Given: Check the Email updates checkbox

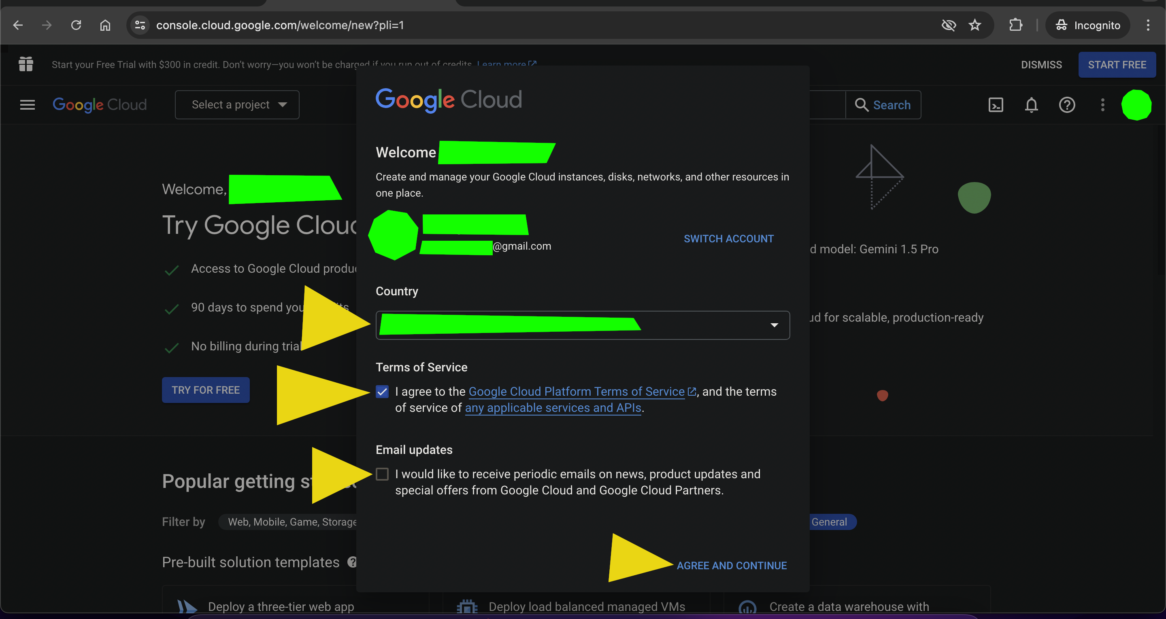Looking at the screenshot, I should coord(382,474).
